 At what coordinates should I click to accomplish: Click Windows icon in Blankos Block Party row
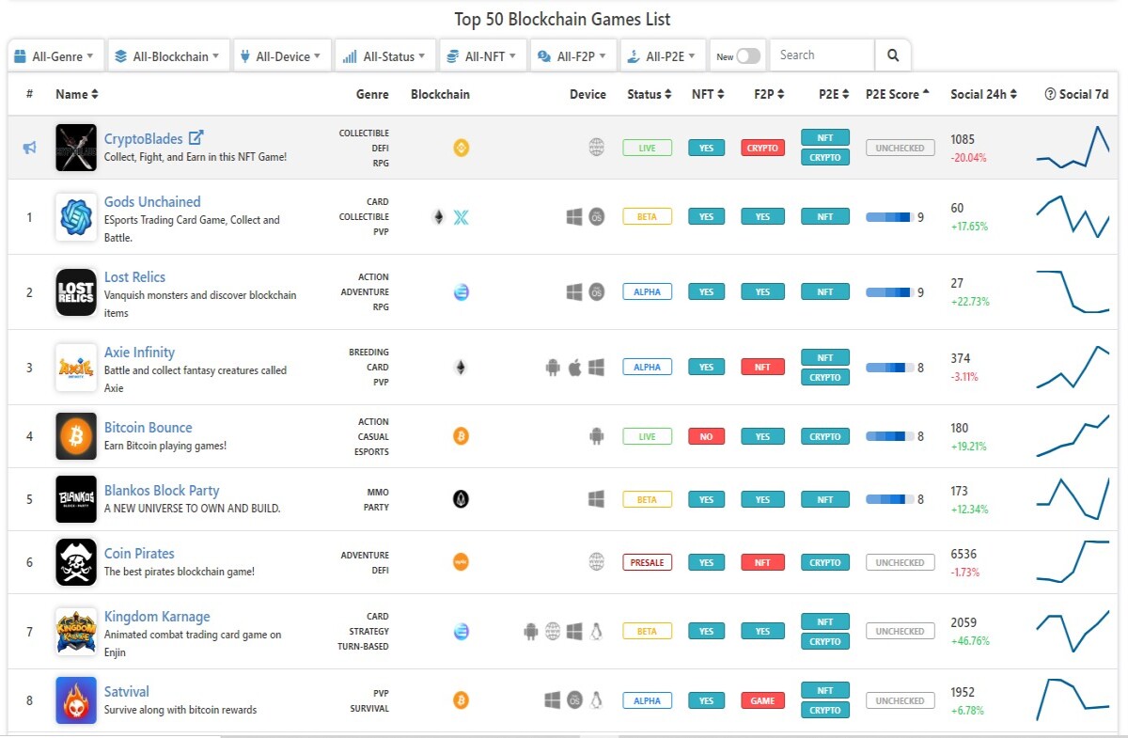point(596,499)
